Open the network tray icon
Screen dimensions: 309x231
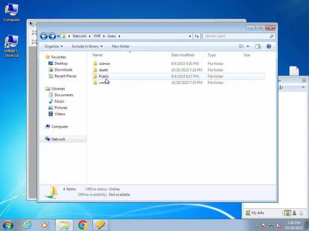(x=271, y=226)
